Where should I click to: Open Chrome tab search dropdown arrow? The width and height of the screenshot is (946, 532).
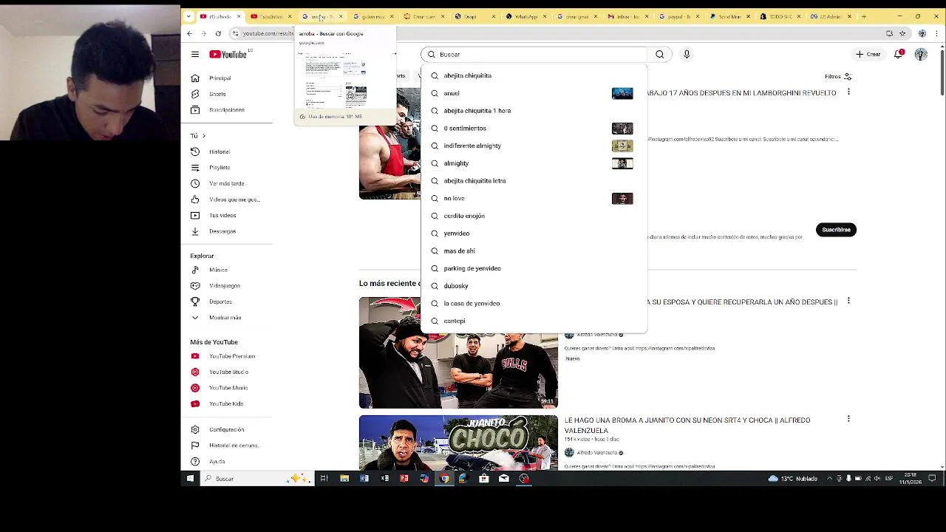click(x=188, y=16)
